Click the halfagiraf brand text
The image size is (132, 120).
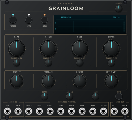[x=66, y=3]
